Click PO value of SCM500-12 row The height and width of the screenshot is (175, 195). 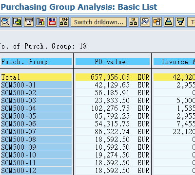[113, 171]
